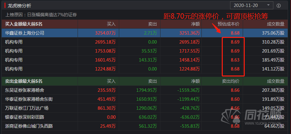The image size is (291, 134).
Task: Select volume 375.06万股
Action: pyautogui.click(x=273, y=33)
